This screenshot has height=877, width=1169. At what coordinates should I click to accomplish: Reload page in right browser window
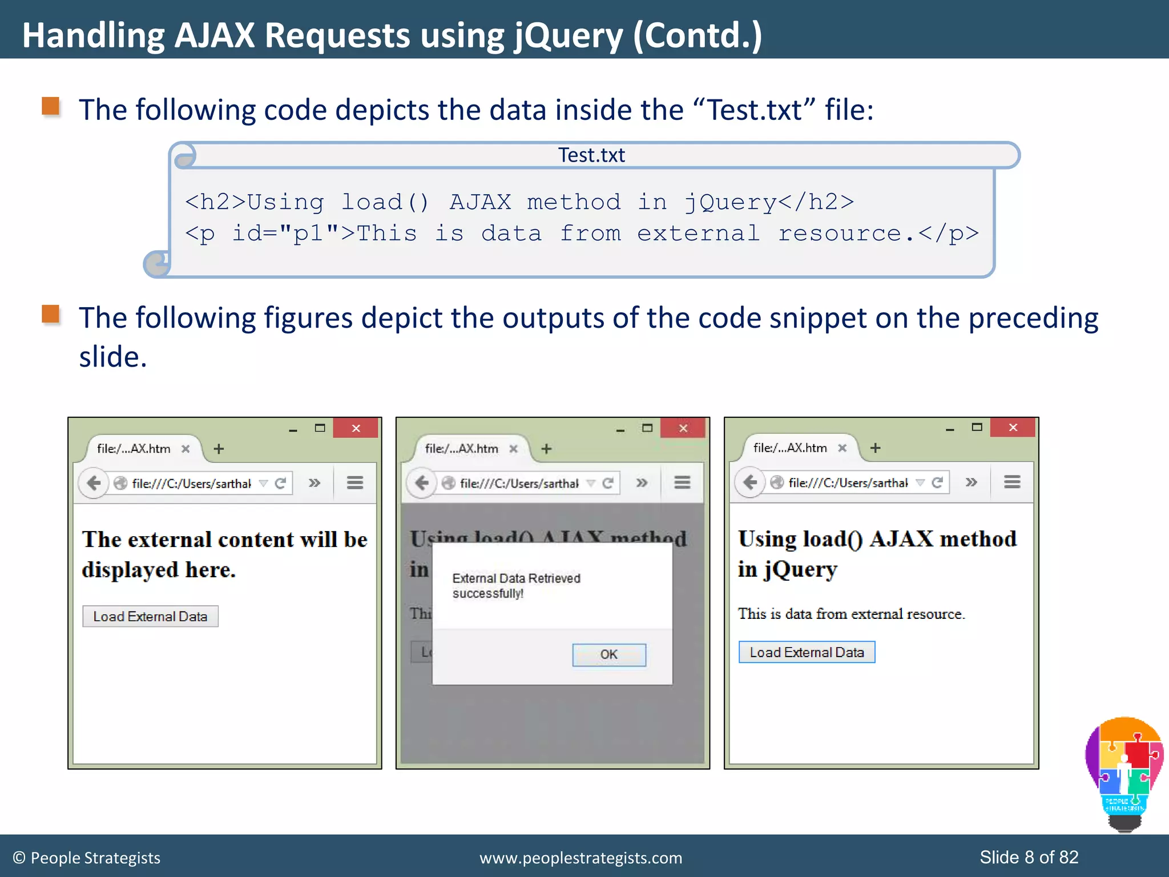click(937, 483)
